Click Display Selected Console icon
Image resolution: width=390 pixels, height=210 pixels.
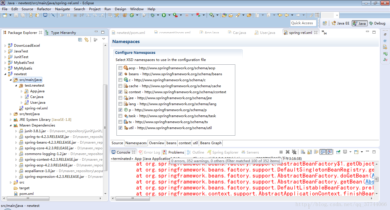point(345,152)
